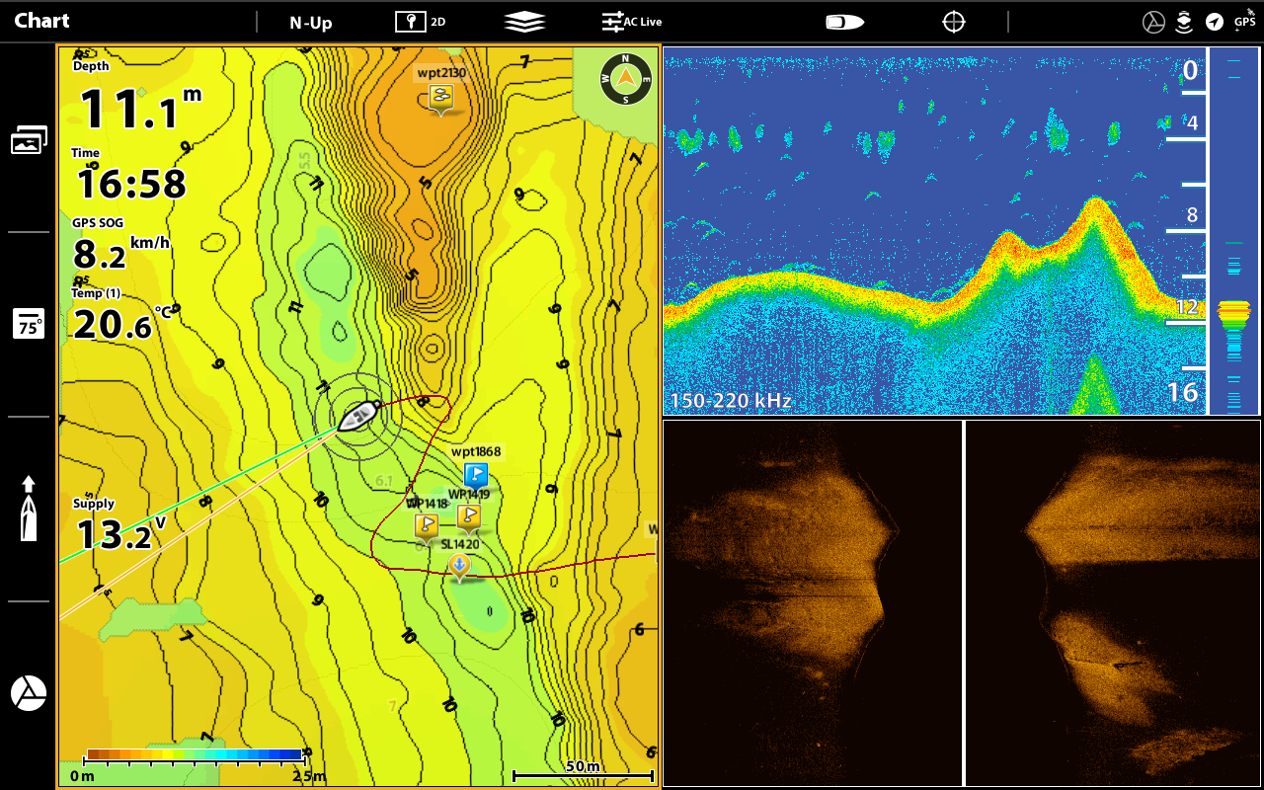
Task: Select the wpt2130 waypoint marker
Action: pos(441,97)
